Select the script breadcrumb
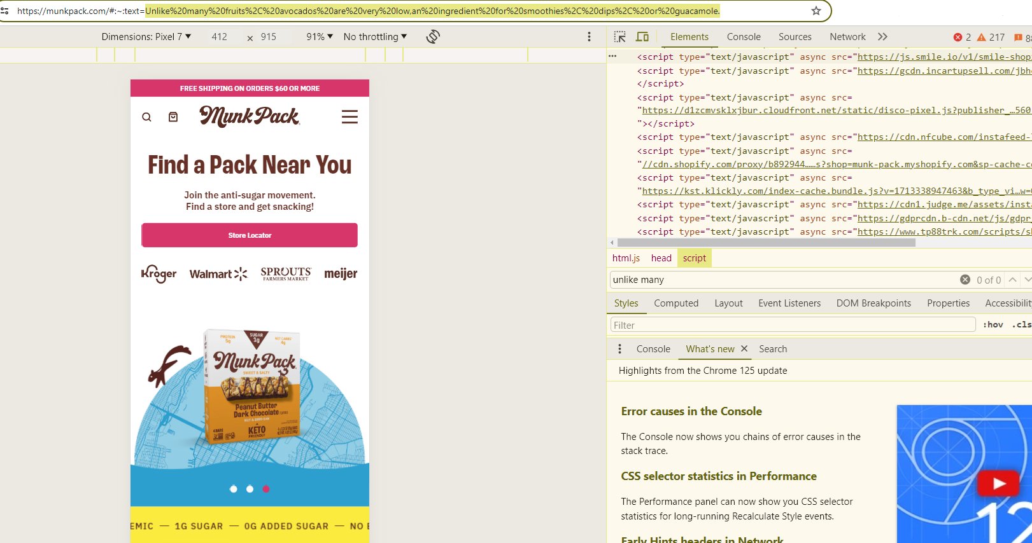 coord(695,258)
